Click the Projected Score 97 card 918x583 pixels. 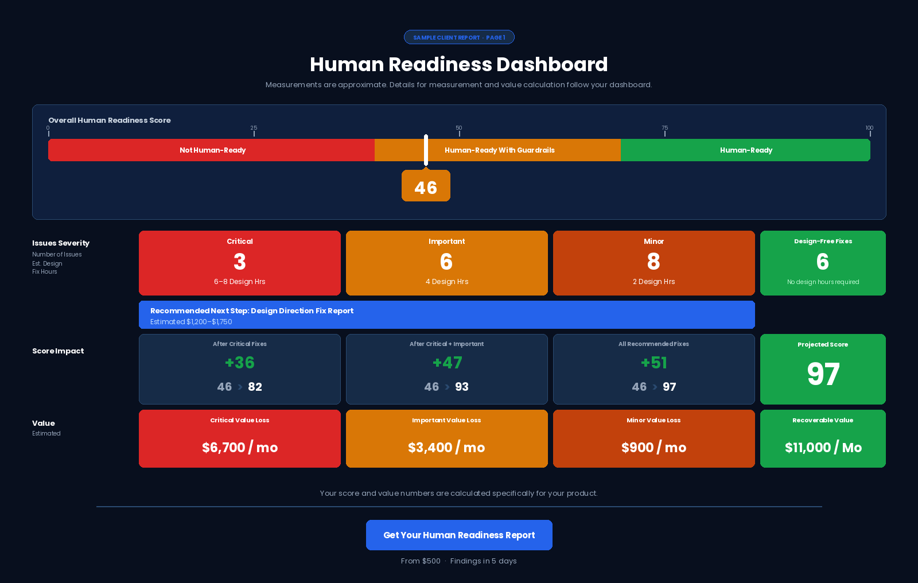(x=823, y=369)
